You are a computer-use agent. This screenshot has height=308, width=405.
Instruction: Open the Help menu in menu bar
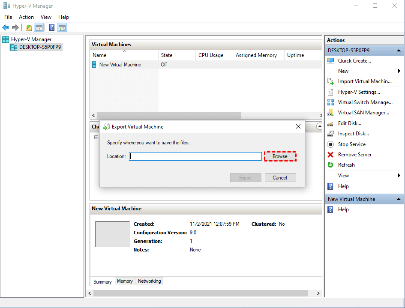click(63, 17)
